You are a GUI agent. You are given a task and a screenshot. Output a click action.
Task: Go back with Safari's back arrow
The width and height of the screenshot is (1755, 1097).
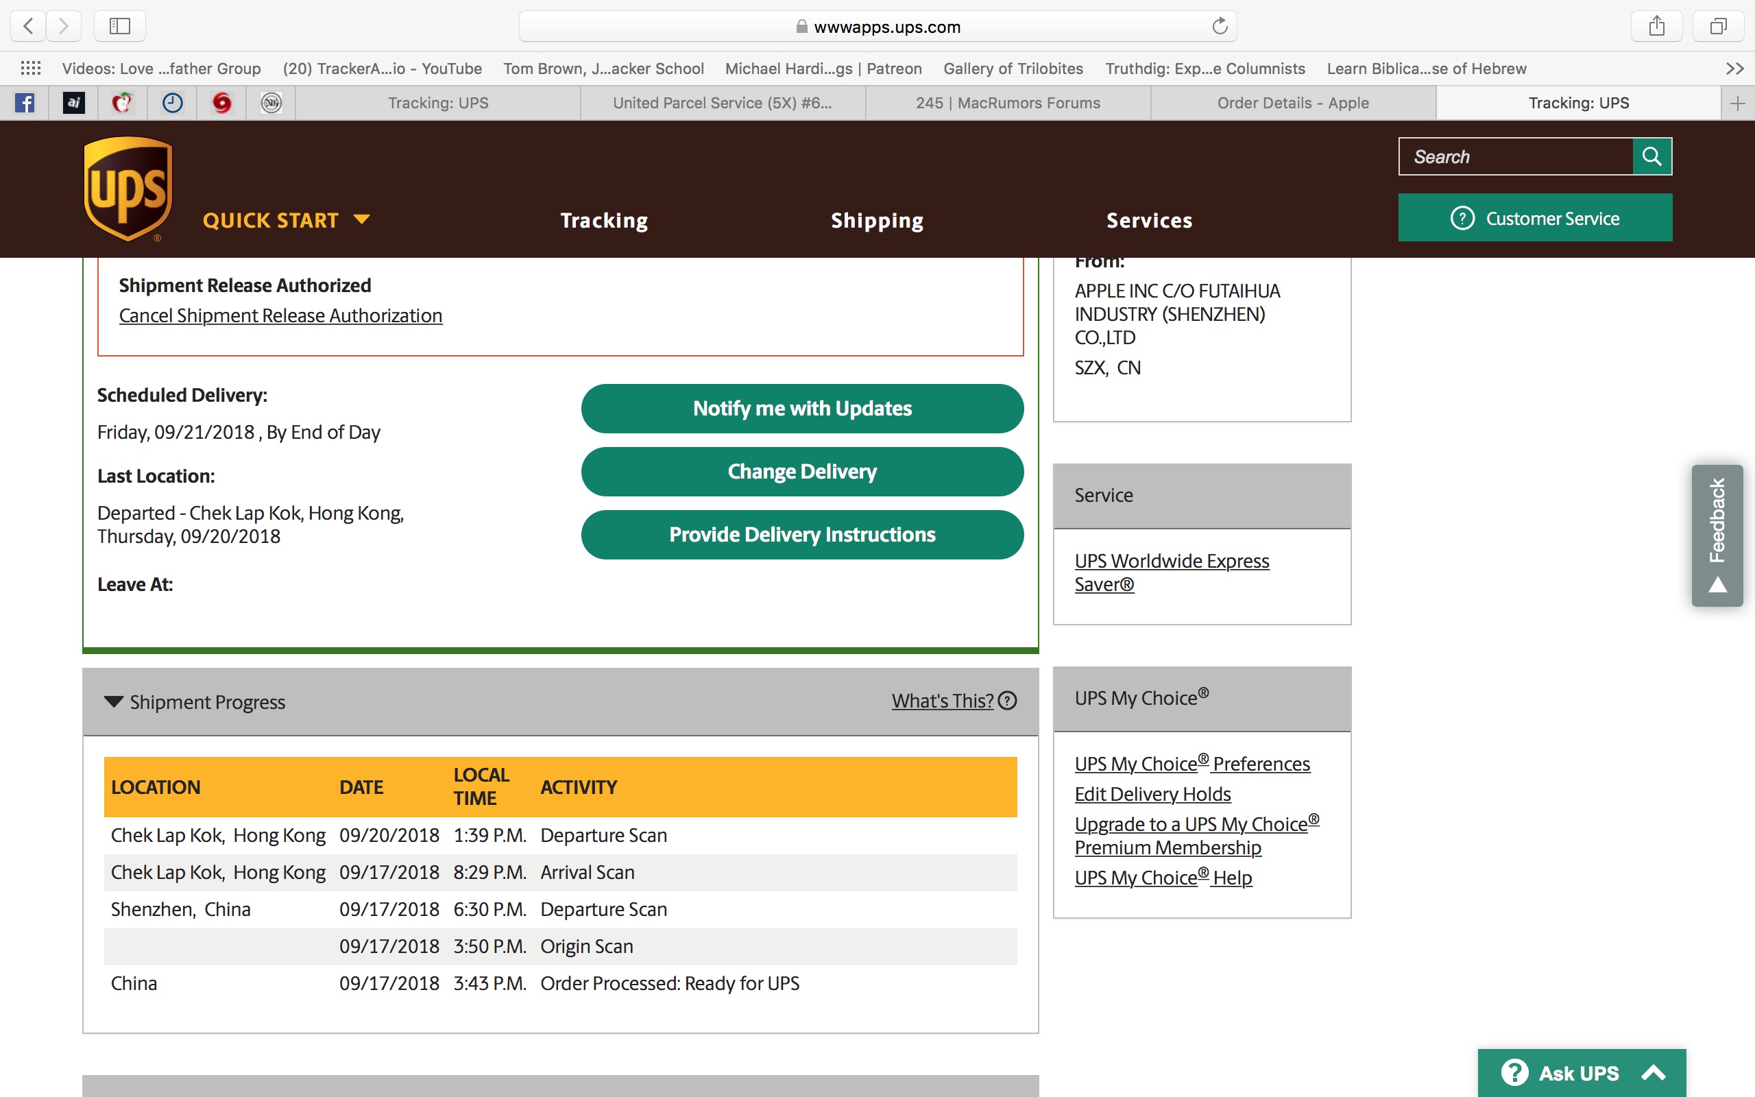click(x=28, y=26)
